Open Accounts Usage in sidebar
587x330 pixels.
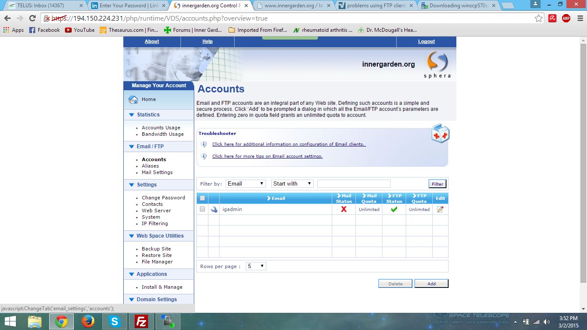coord(161,128)
